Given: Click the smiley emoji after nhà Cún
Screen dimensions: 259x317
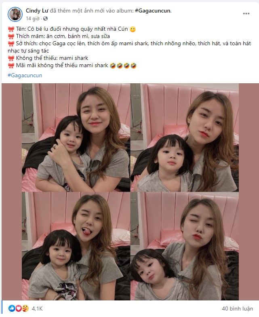Looking at the screenshot, I should coord(133,29).
